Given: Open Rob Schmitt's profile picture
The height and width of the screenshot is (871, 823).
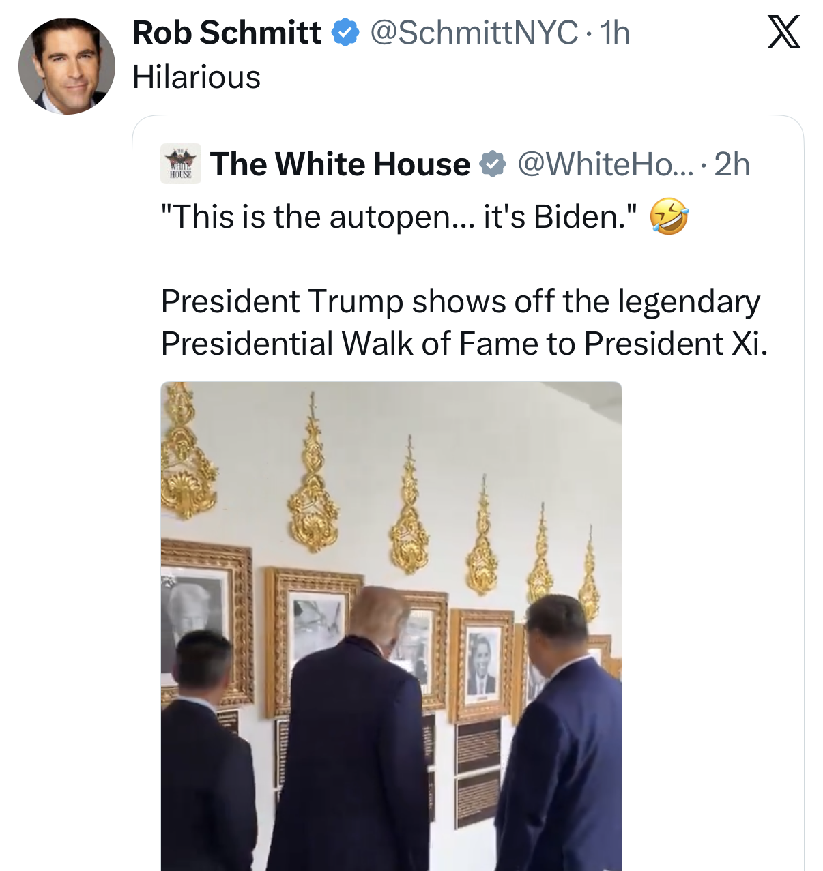Looking at the screenshot, I should pyautogui.click(x=67, y=66).
